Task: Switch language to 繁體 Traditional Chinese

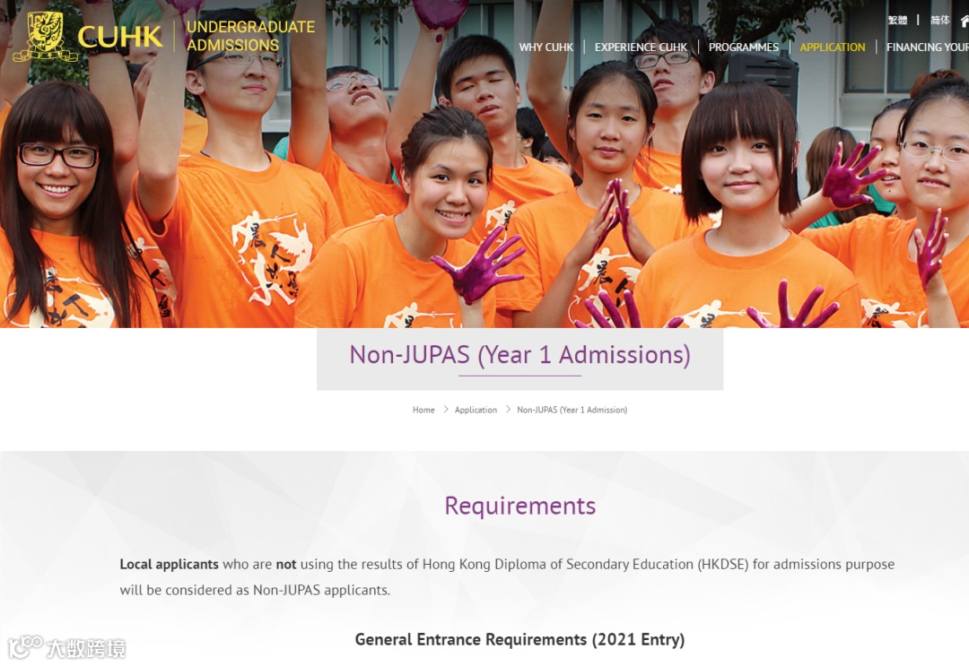Action: pos(897,21)
